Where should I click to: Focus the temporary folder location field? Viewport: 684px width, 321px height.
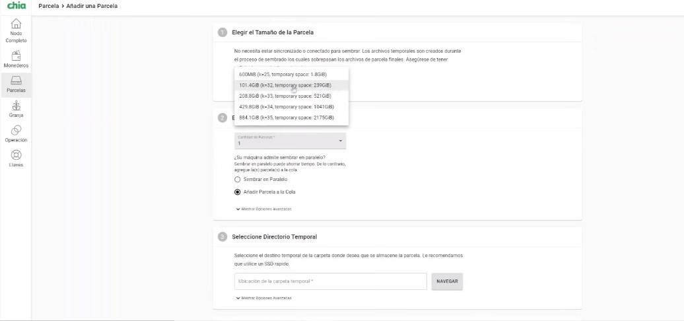point(330,281)
